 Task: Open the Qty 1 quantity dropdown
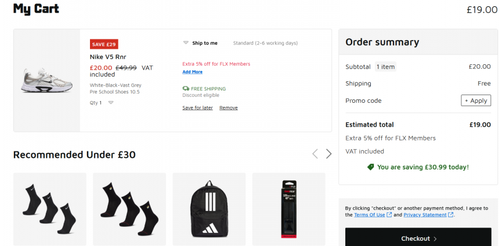pos(102,103)
